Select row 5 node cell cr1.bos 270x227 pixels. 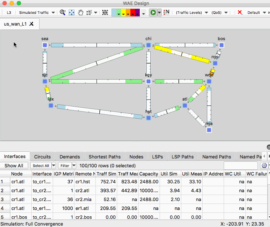21,217
